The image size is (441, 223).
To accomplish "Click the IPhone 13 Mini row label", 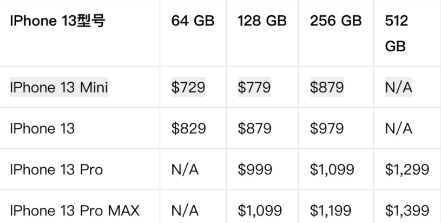I will click(x=59, y=87).
